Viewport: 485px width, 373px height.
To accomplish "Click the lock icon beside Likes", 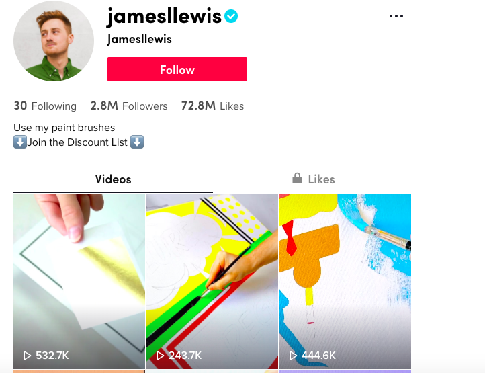I will (x=298, y=178).
